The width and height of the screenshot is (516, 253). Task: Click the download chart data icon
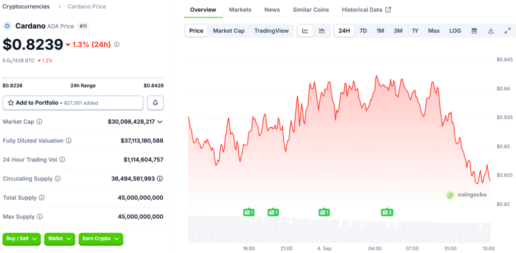pos(491,31)
